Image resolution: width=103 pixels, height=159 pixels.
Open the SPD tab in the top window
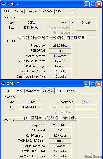point(60,11)
